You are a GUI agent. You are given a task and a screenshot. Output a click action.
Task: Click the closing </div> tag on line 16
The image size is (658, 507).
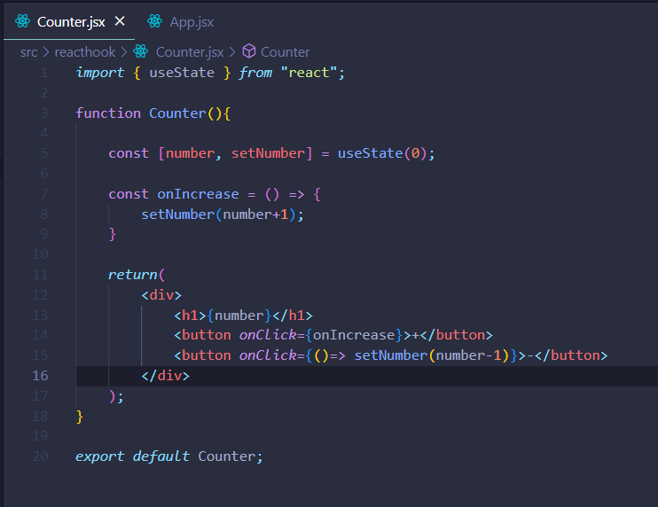click(165, 376)
